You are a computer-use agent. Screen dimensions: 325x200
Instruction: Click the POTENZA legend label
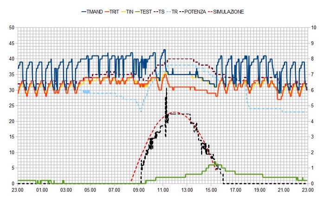coord(208,11)
